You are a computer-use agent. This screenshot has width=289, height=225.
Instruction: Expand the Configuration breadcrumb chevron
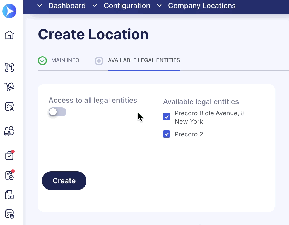click(95, 6)
